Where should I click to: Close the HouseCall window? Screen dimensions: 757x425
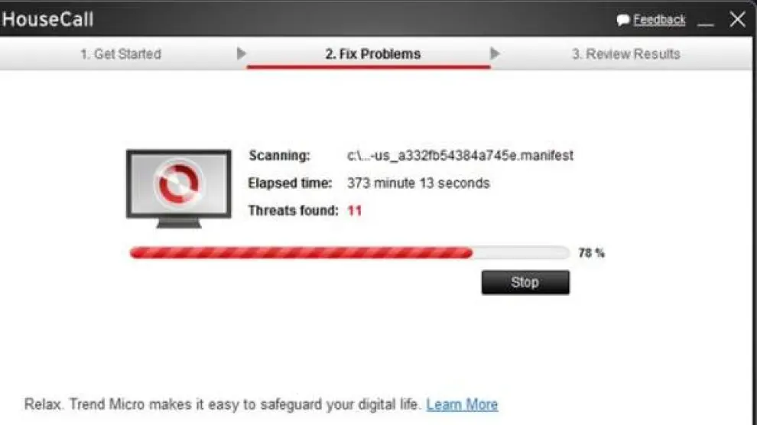pos(737,19)
